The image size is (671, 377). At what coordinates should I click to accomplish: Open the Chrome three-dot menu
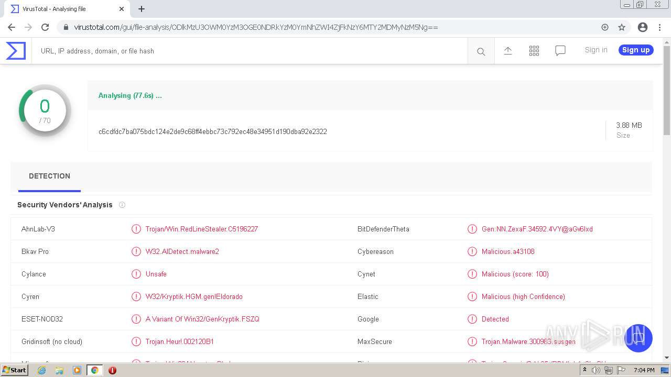click(659, 27)
